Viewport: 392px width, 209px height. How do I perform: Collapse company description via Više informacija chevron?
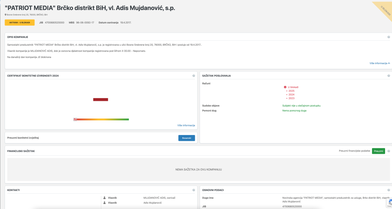coord(389,63)
